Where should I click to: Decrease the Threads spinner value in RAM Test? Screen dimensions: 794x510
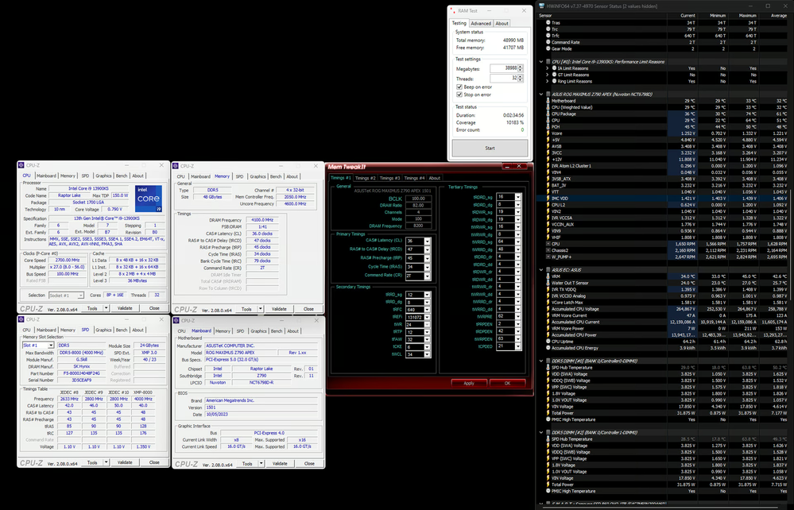click(520, 80)
